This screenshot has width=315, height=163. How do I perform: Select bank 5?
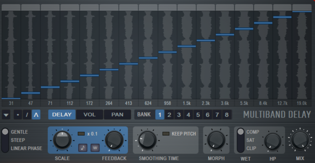198,115
